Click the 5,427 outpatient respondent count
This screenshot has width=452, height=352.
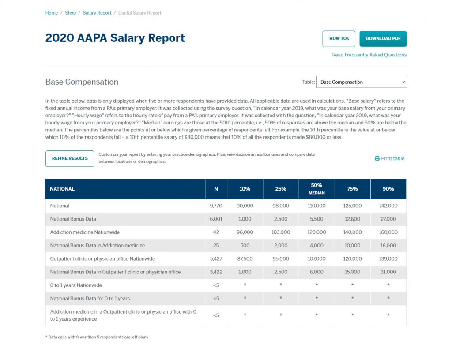tap(216, 259)
